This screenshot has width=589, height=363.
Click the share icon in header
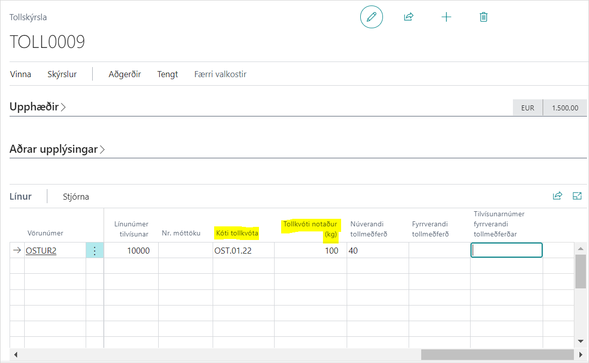click(409, 17)
